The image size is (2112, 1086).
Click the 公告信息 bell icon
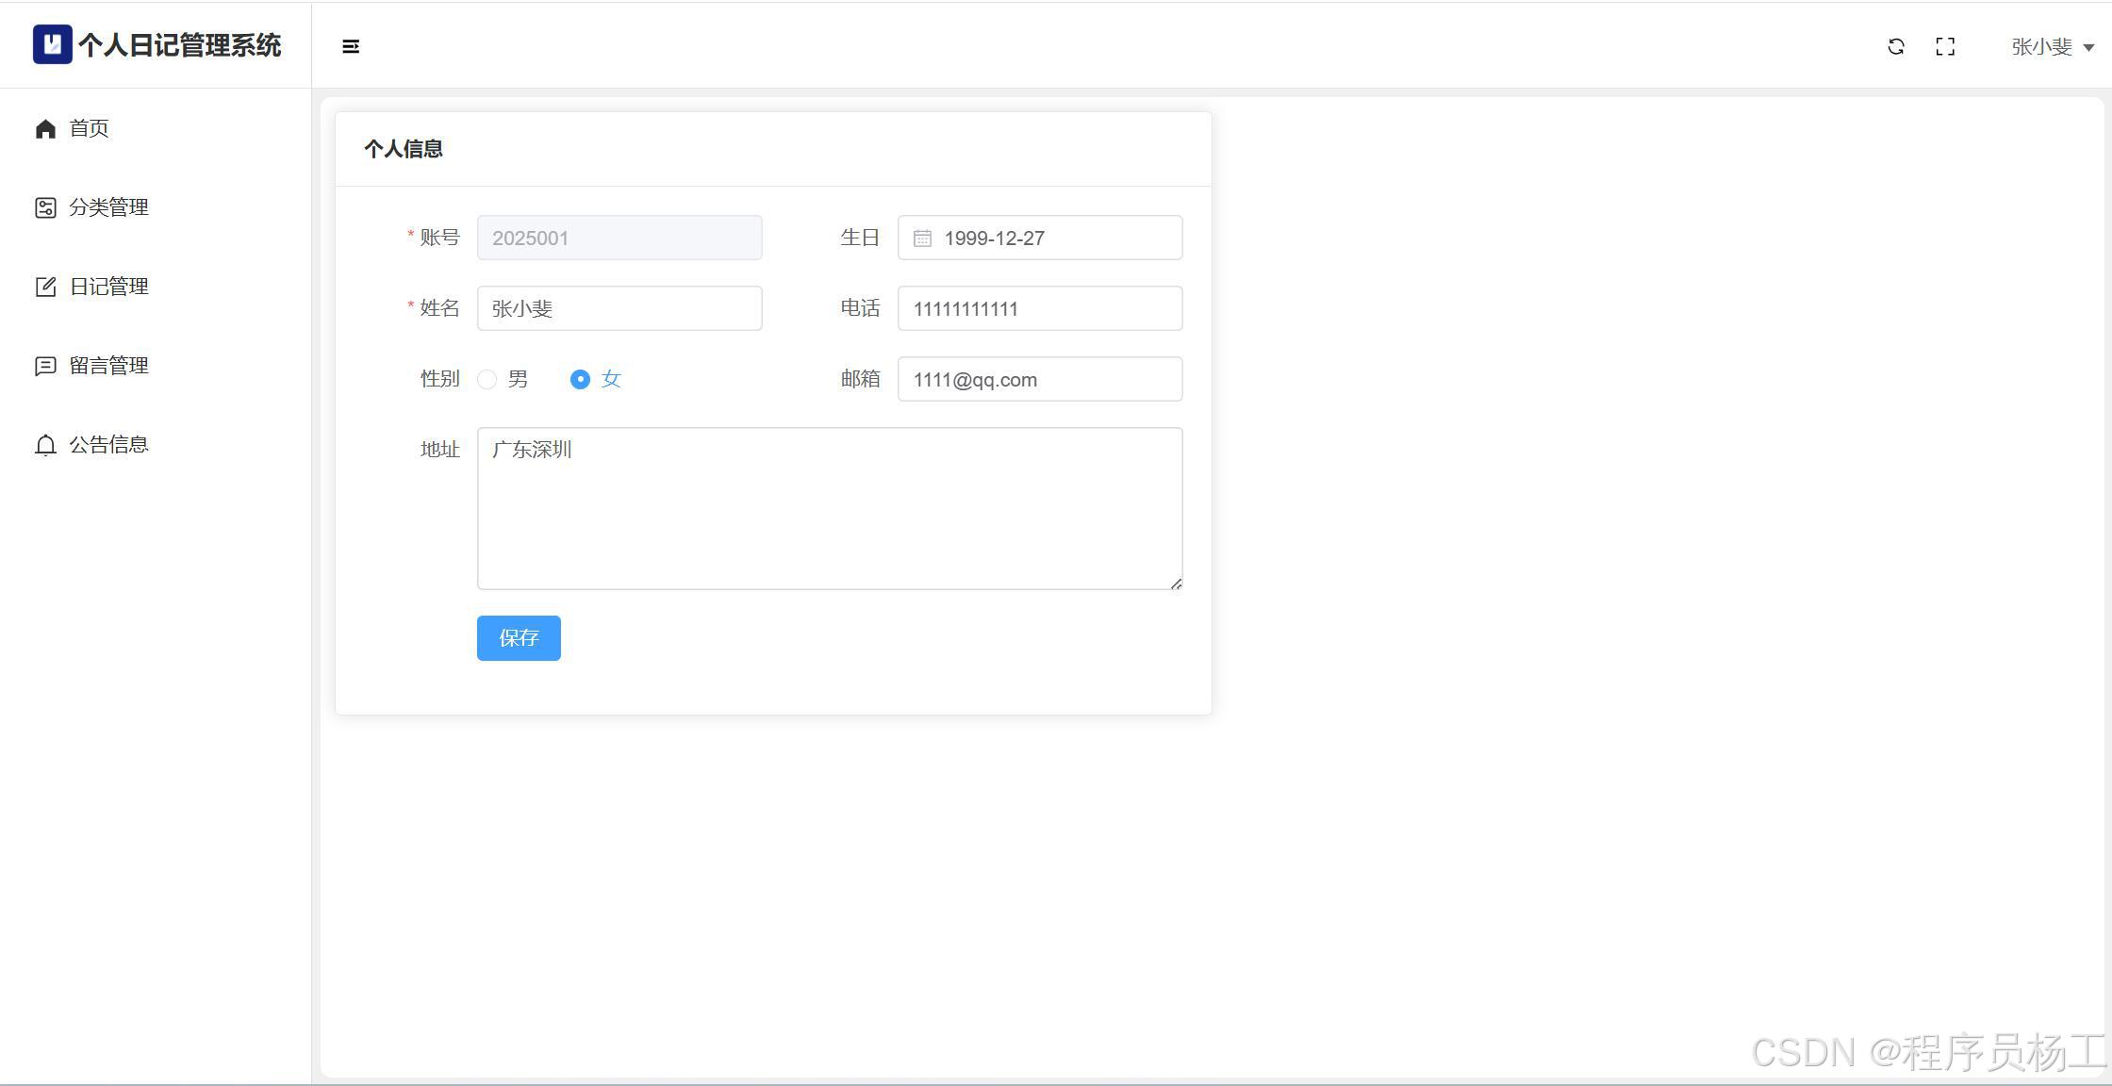[x=45, y=445]
